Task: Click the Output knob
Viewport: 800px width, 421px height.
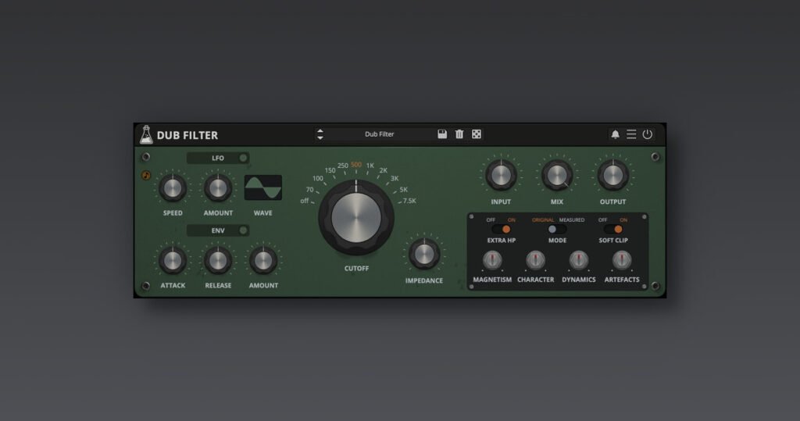Action: pyautogui.click(x=612, y=175)
